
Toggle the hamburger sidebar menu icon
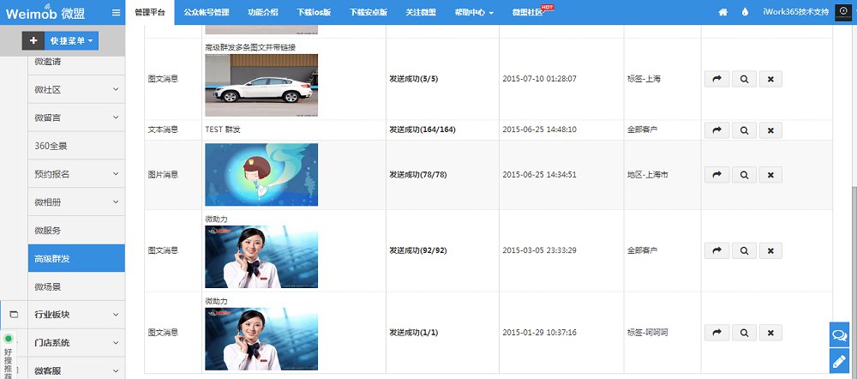(x=117, y=13)
